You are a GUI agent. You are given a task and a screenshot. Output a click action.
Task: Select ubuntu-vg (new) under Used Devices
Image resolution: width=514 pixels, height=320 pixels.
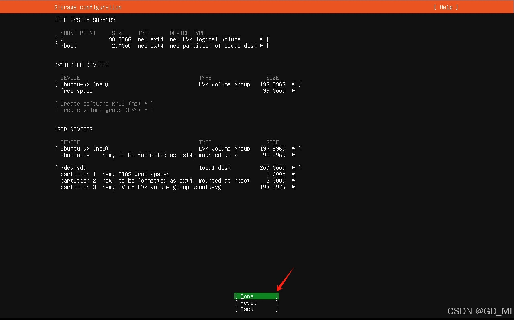tap(177, 149)
